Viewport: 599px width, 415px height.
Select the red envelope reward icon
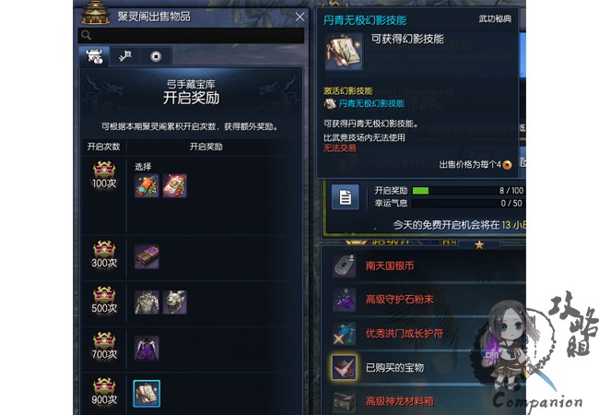pyautogui.click(x=174, y=185)
